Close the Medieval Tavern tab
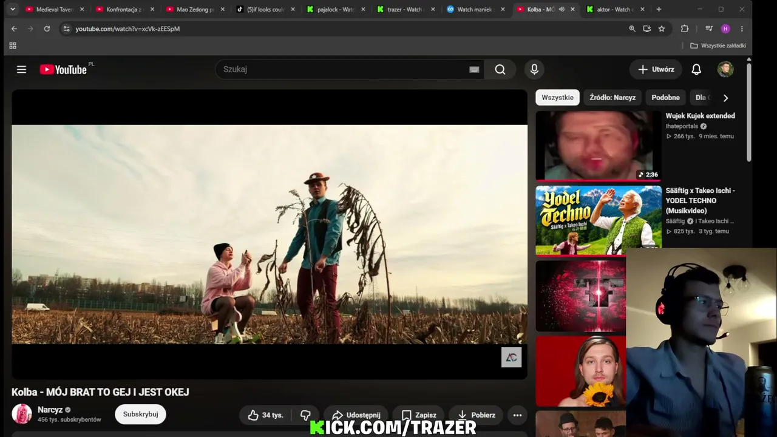This screenshot has width=777, height=437. [x=82, y=9]
